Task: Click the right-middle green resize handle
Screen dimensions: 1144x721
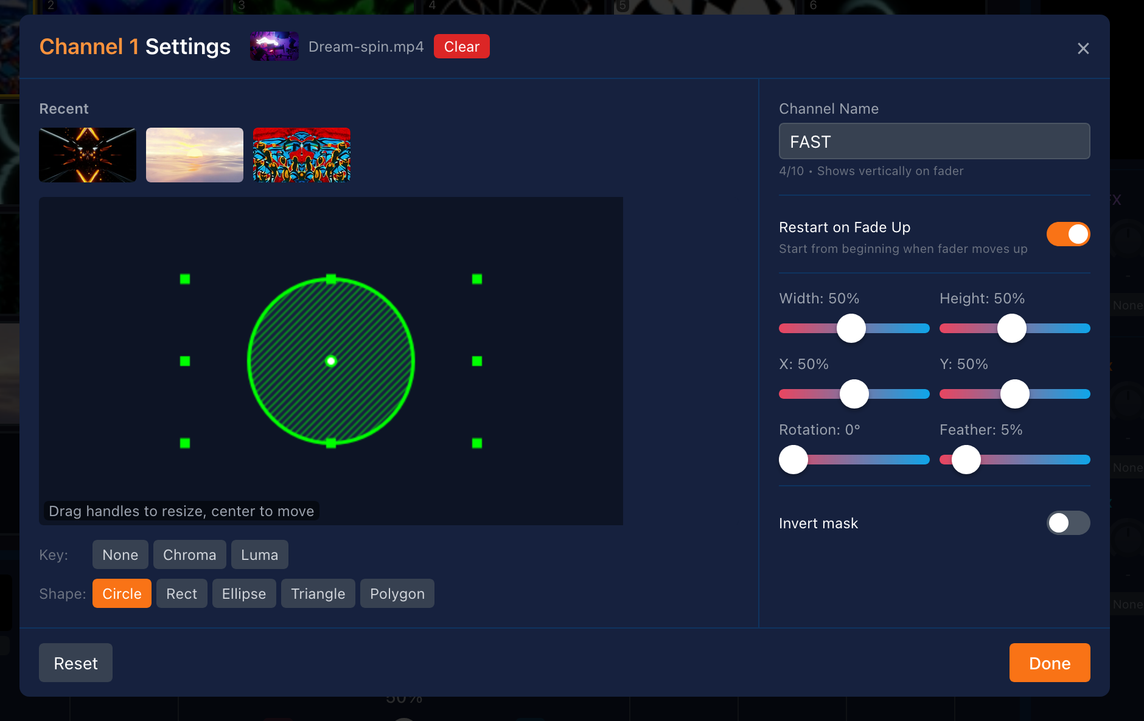Action: point(477,361)
